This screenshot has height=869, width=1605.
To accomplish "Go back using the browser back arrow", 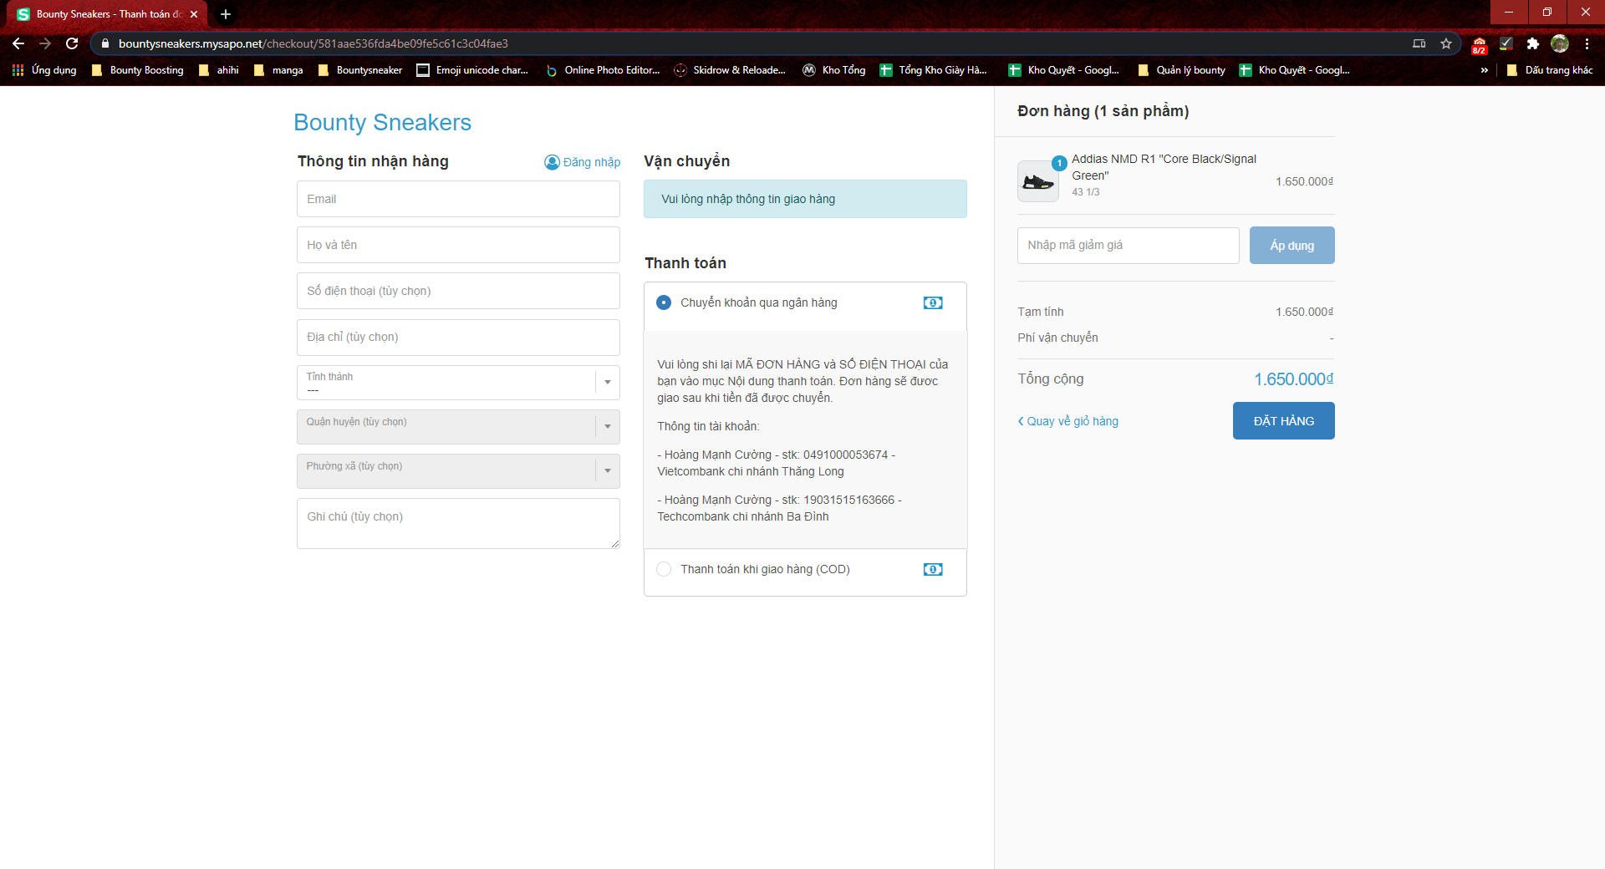I will [x=18, y=43].
